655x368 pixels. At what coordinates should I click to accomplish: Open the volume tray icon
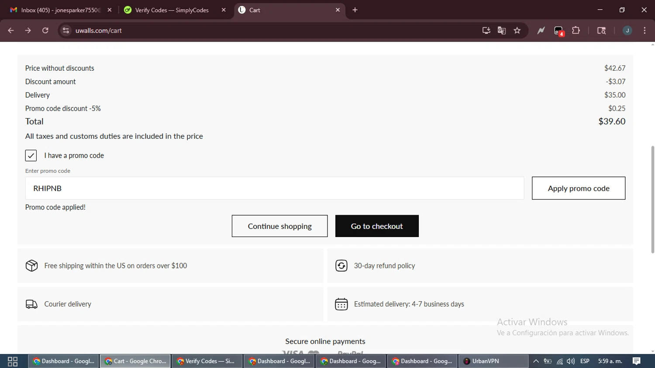click(x=571, y=361)
